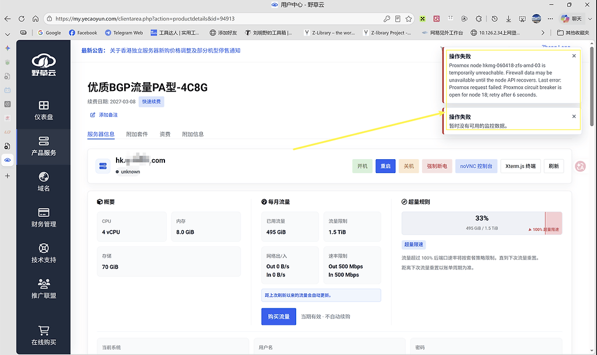This screenshot has width=597, height=355.
Task: Click the 重启 reboot button
Action: tap(385, 166)
